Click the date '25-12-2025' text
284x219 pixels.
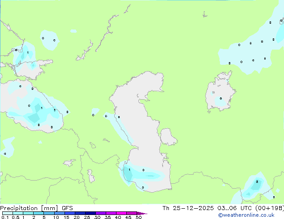coord(193,208)
